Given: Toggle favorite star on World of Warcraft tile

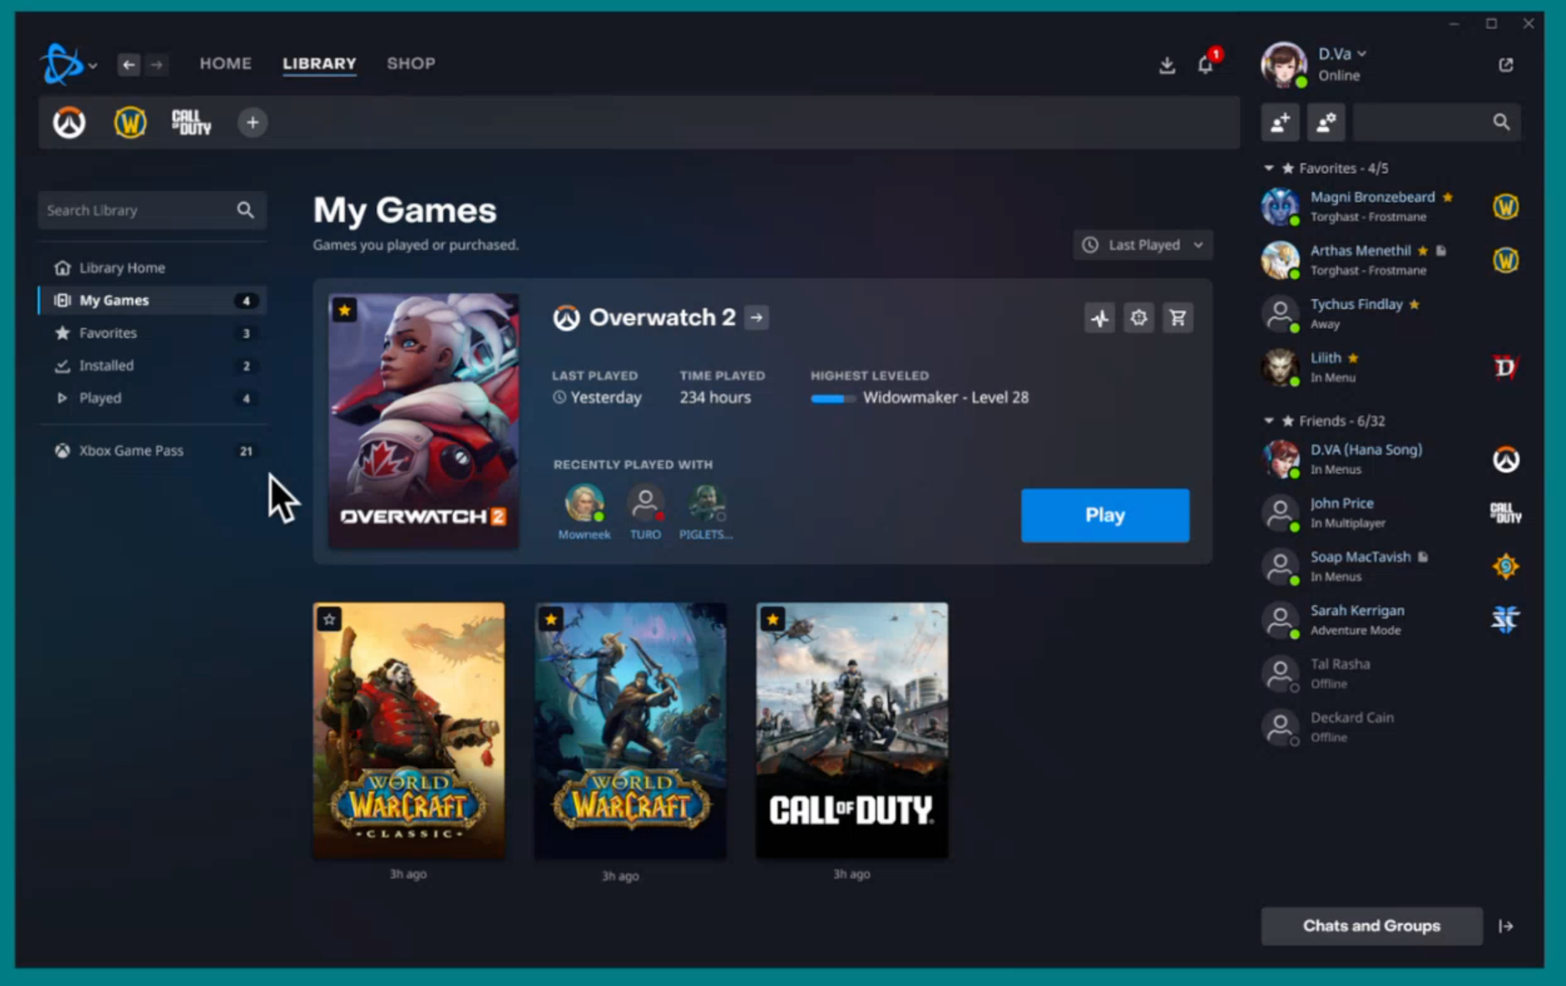Looking at the screenshot, I should tap(551, 620).
